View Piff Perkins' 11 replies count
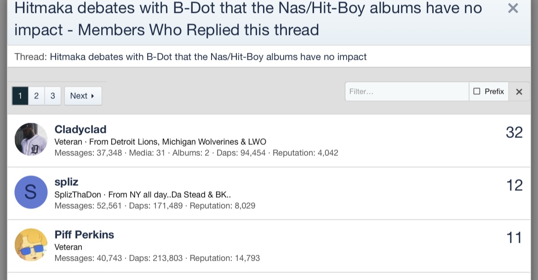Image resolution: width=538 pixels, height=280 pixels. [514, 238]
